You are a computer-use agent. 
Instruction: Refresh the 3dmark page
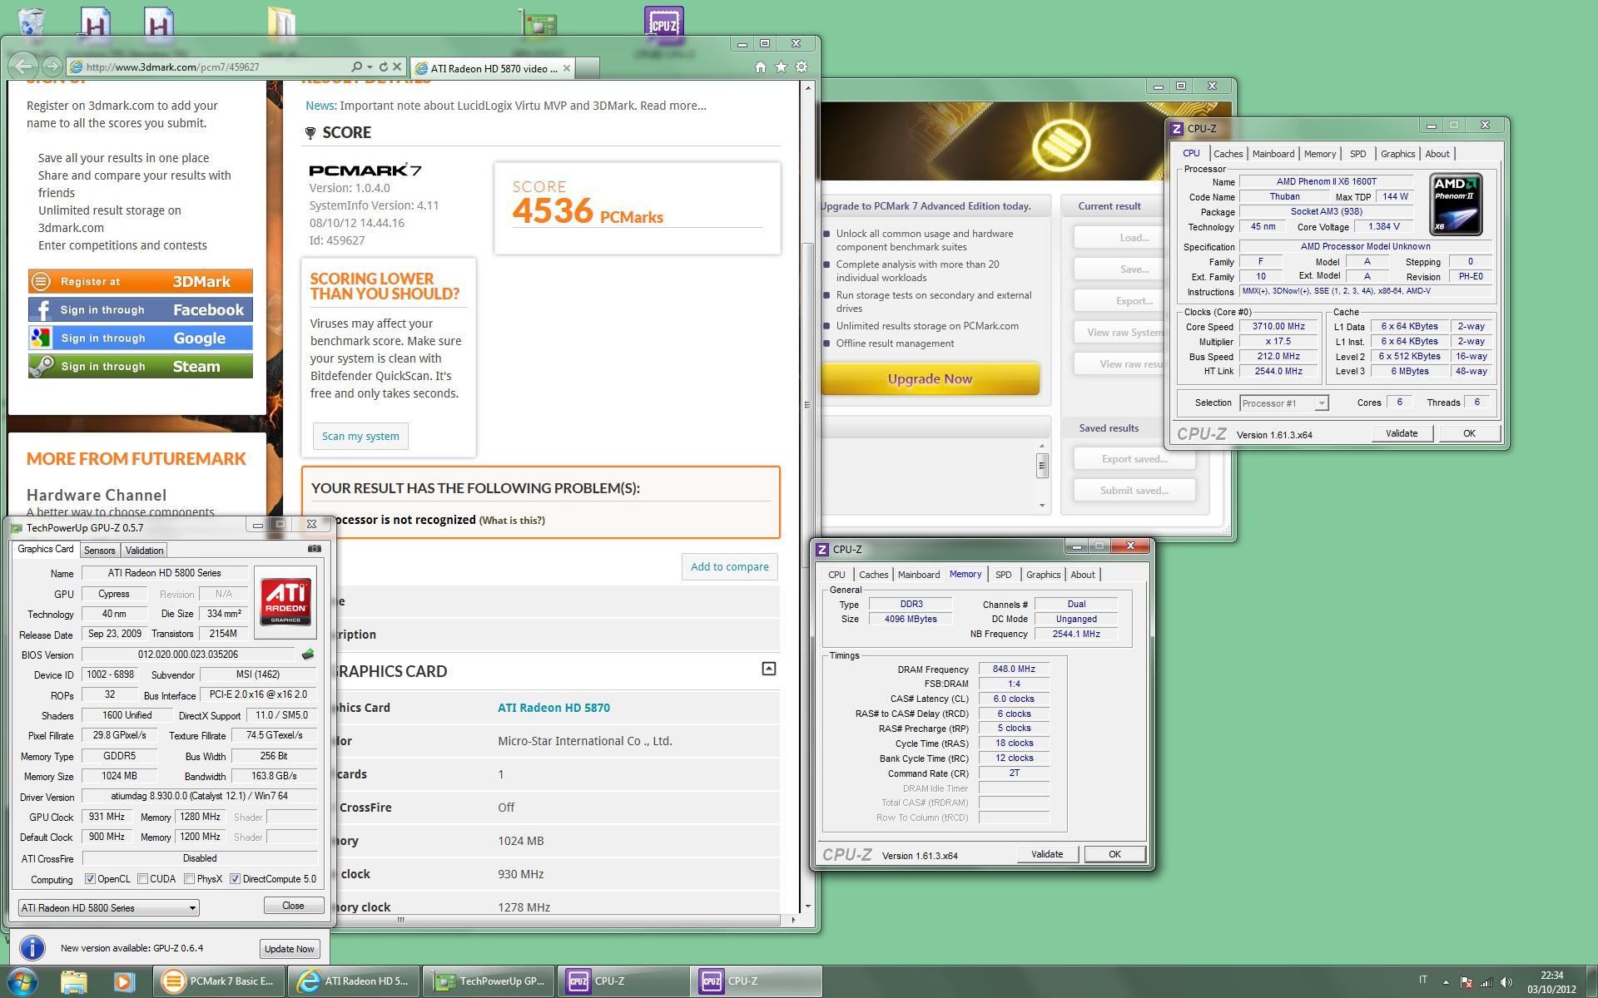384,67
